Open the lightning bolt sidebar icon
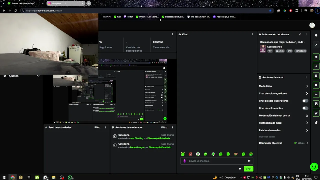The width and height of the screenshot is (320, 180). 316,66
